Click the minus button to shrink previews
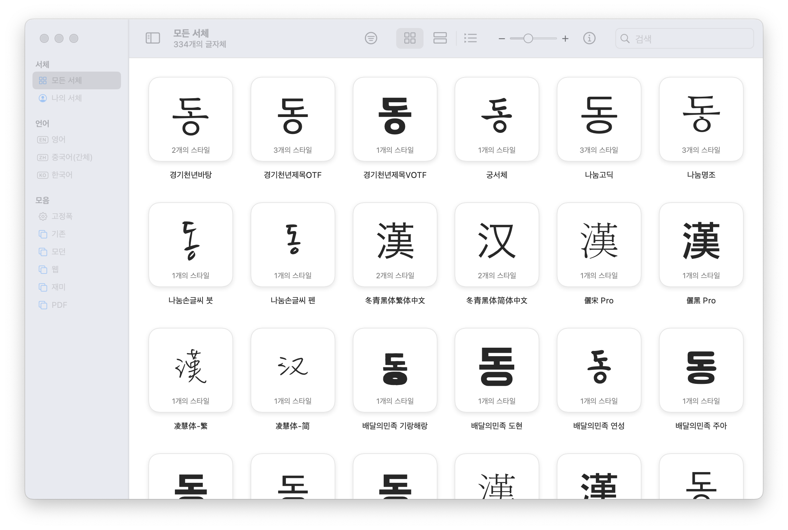The height and width of the screenshot is (530, 788). point(501,38)
